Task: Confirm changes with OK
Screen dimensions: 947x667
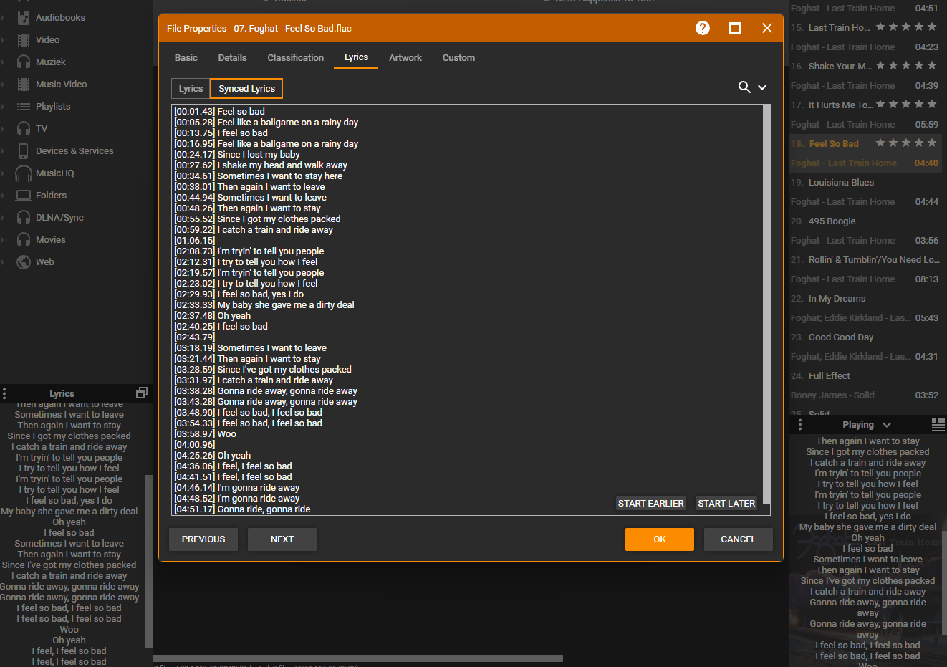Action: pos(660,539)
